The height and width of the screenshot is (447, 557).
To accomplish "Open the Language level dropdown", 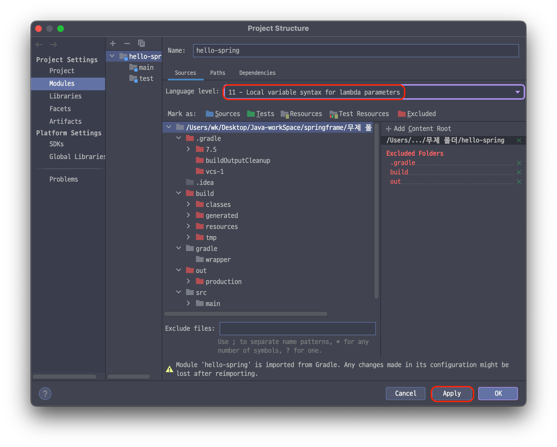I will 517,92.
